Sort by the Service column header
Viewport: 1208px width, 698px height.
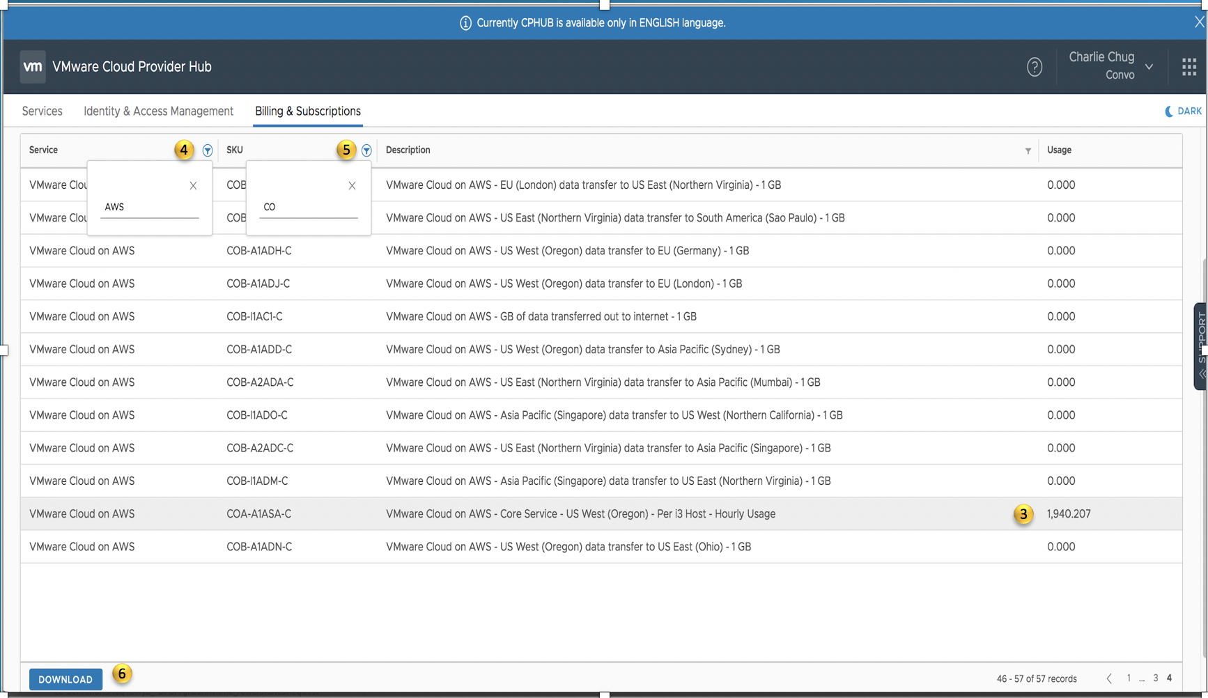pos(43,150)
